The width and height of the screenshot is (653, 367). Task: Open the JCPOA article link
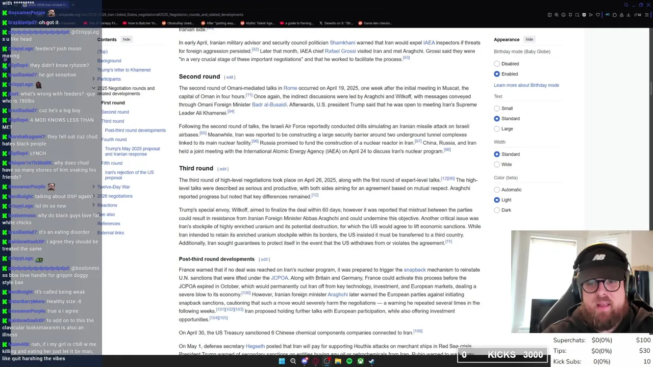(280, 278)
